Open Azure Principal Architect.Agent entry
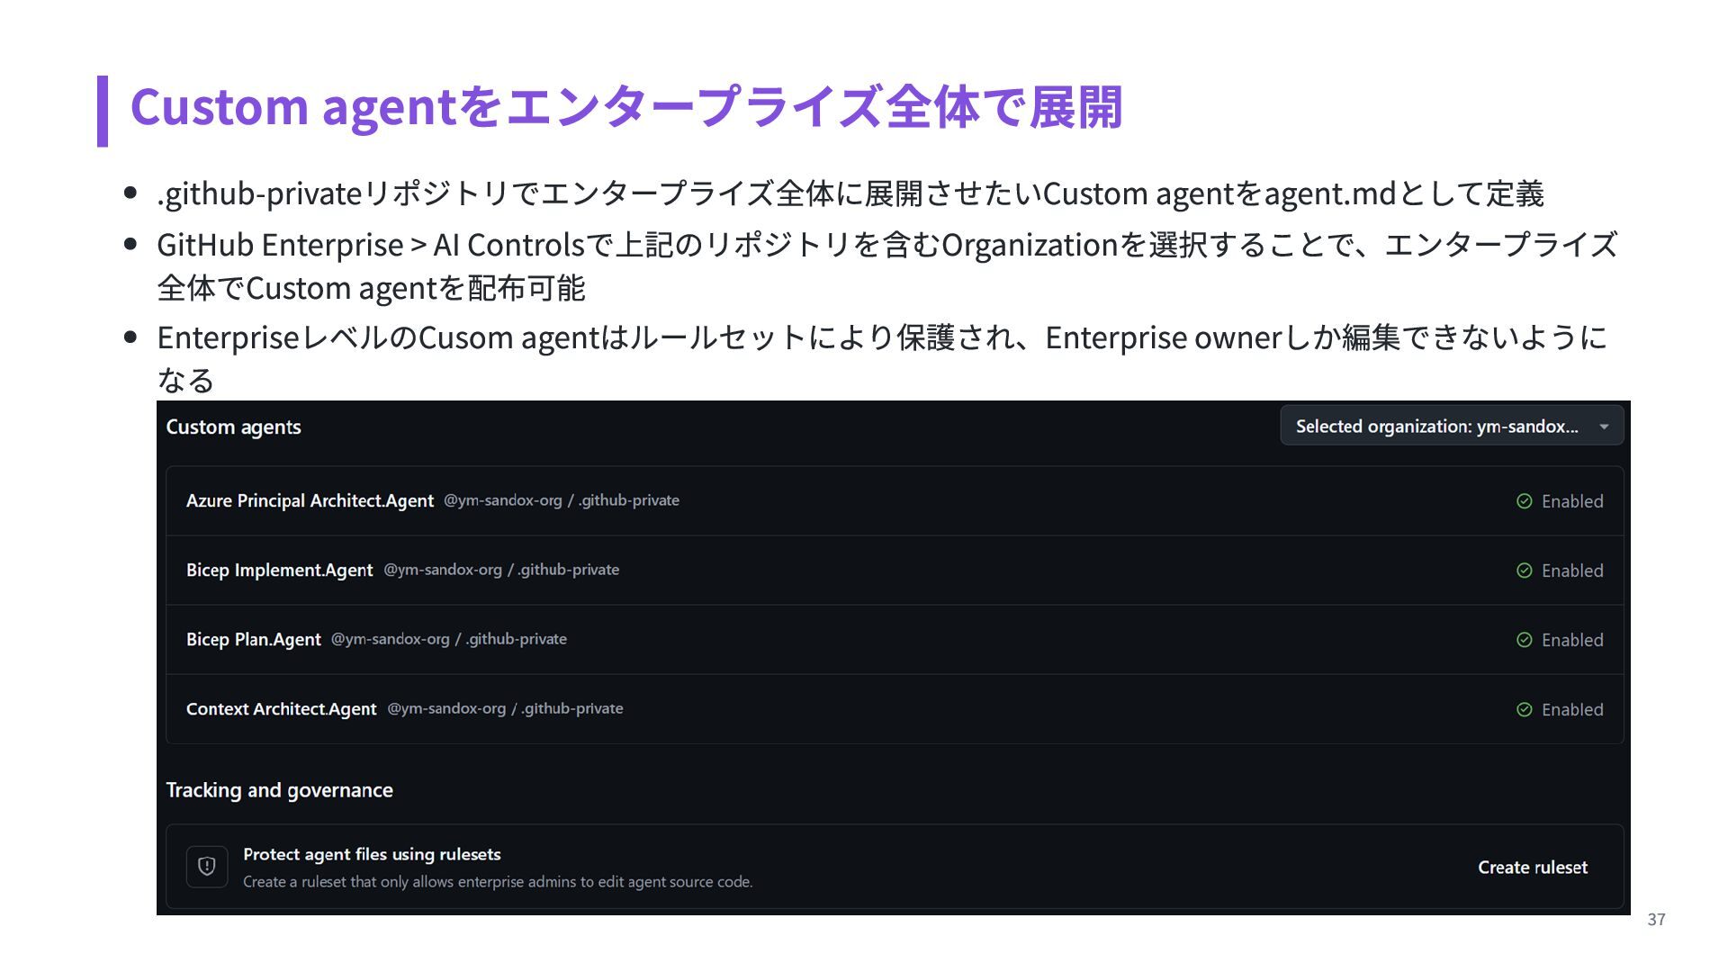The width and height of the screenshot is (1728, 972). pyautogui.click(x=310, y=501)
